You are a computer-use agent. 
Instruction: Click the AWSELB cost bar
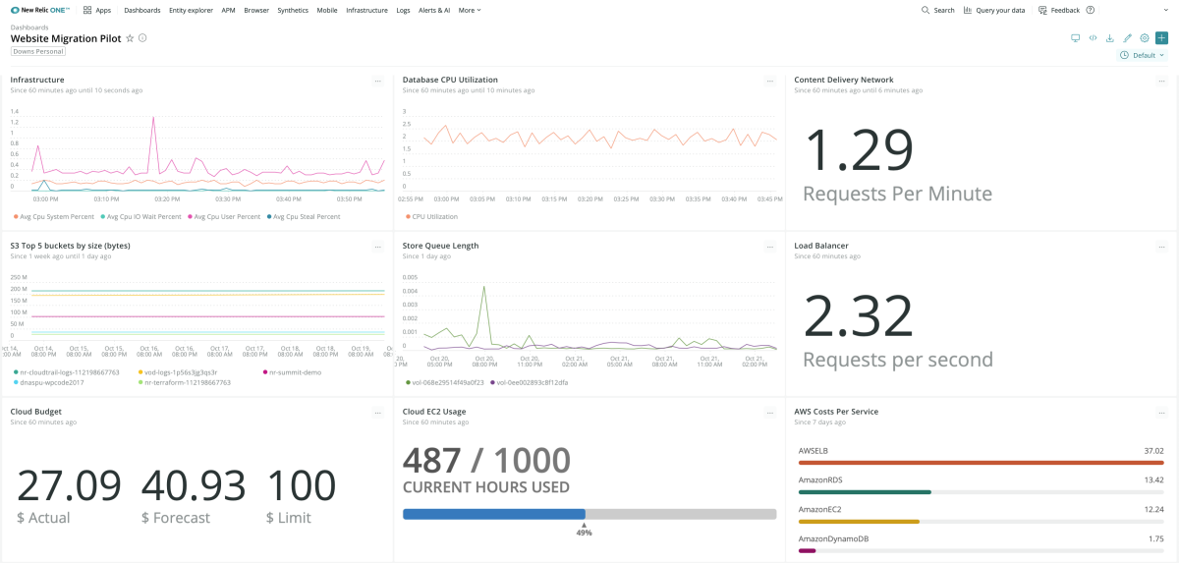(982, 462)
